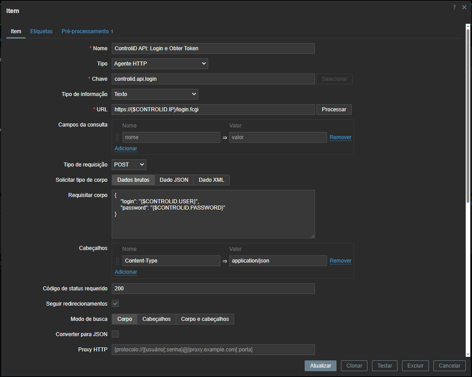The width and height of the screenshot is (472, 377).
Task: Enable Converter para JSON checkbox
Action: click(115, 334)
